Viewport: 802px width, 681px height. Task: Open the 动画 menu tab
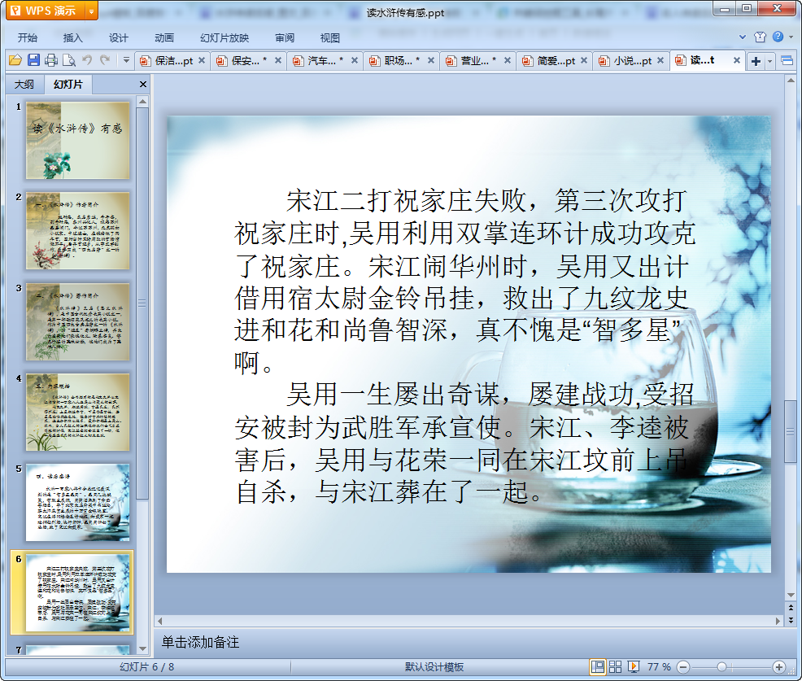coord(164,38)
